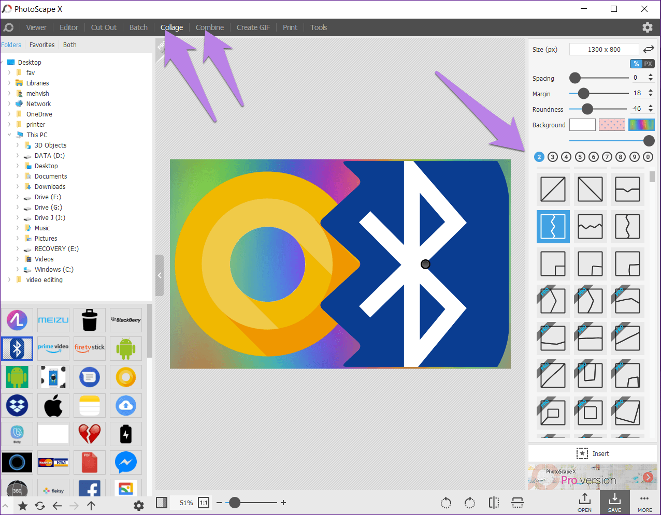The image size is (661, 515).
Task: Open the Create GIF tab
Action: coord(253,27)
